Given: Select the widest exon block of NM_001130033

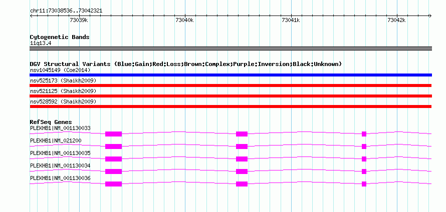Looking at the screenshot, I should pyautogui.click(x=113, y=134).
